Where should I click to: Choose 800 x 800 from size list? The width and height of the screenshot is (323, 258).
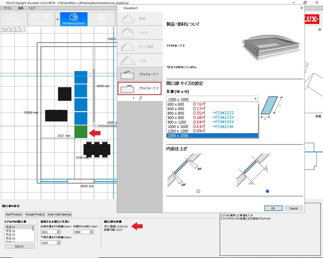(212, 113)
